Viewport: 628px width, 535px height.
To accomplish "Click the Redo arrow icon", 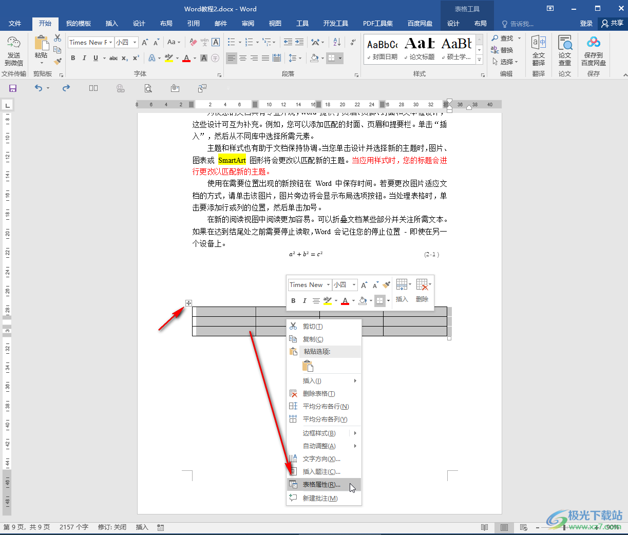I will 66,88.
